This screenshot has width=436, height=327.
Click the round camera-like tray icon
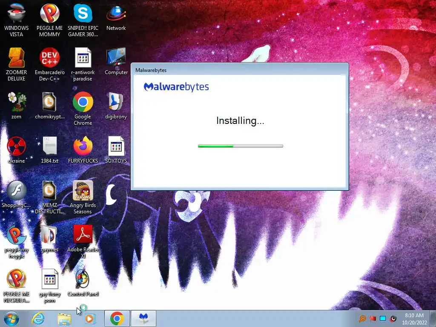[393, 318]
